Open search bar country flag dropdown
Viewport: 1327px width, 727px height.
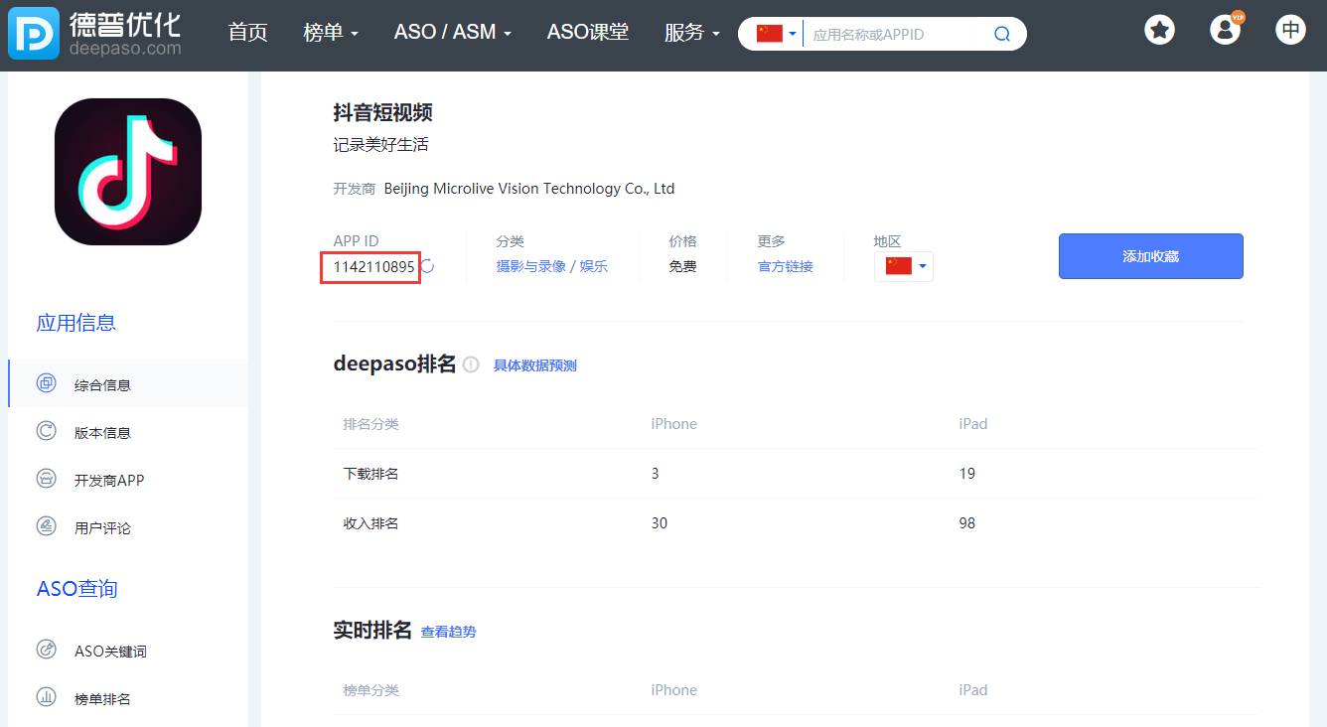pyautogui.click(x=777, y=34)
